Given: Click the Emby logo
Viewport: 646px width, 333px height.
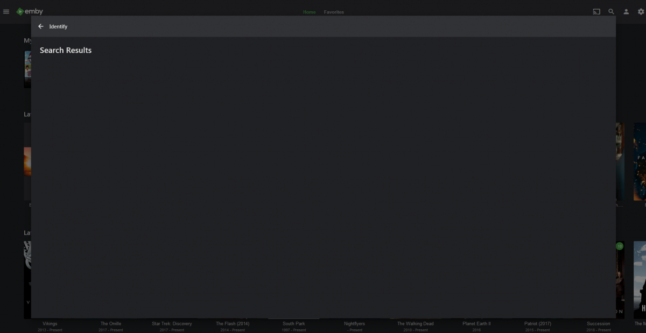Looking at the screenshot, I should pos(30,11).
